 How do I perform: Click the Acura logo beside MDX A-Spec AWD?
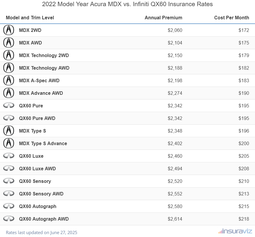[x=8, y=80]
